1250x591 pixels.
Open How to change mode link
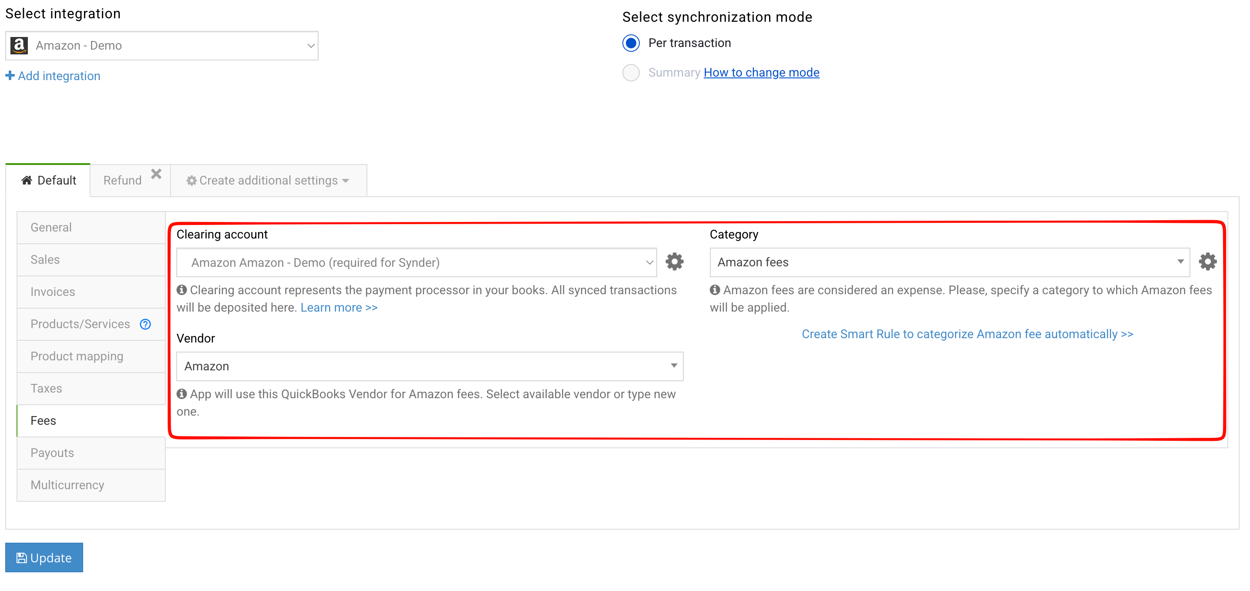tap(761, 73)
